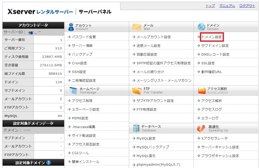This screenshot has height=168, width=260.
Task: Click the FTP folder icon
Action: (136, 91)
